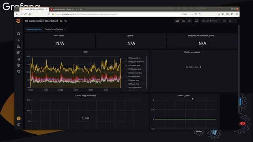This screenshot has height=142, width=253.
Task: Click the CPU legend vertical scrollbar
Action: 147,72
